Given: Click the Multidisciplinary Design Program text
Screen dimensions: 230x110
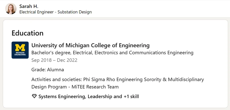Looking at the screenshot, I should [118, 83].
